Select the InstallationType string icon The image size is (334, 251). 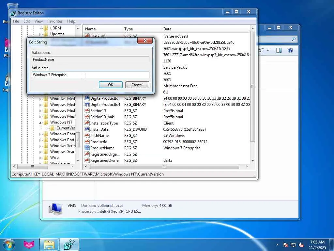click(x=87, y=123)
